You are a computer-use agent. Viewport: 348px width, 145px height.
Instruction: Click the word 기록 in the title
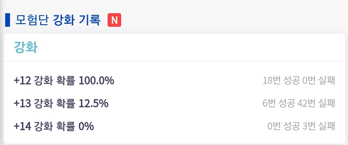[90, 20]
